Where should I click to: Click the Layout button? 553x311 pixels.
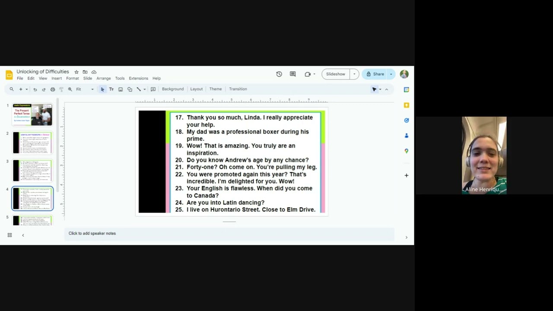click(x=196, y=89)
